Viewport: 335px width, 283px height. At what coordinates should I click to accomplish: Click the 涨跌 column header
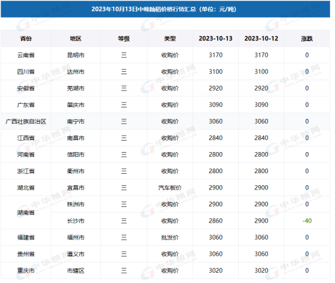click(x=307, y=39)
